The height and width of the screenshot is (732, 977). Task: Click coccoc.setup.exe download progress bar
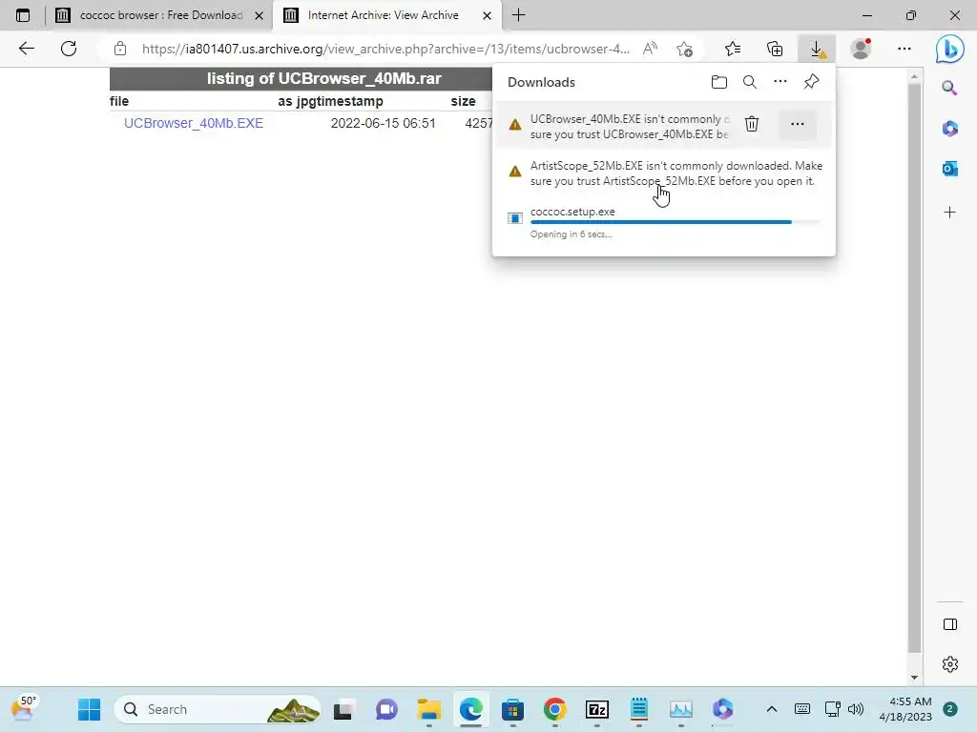point(676,221)
